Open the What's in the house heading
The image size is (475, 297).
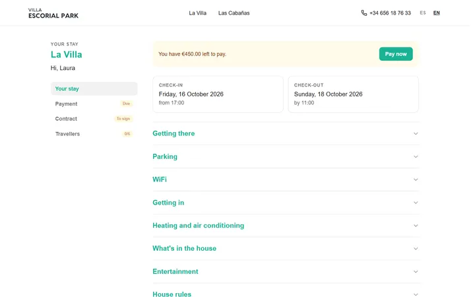click(184, 248)
